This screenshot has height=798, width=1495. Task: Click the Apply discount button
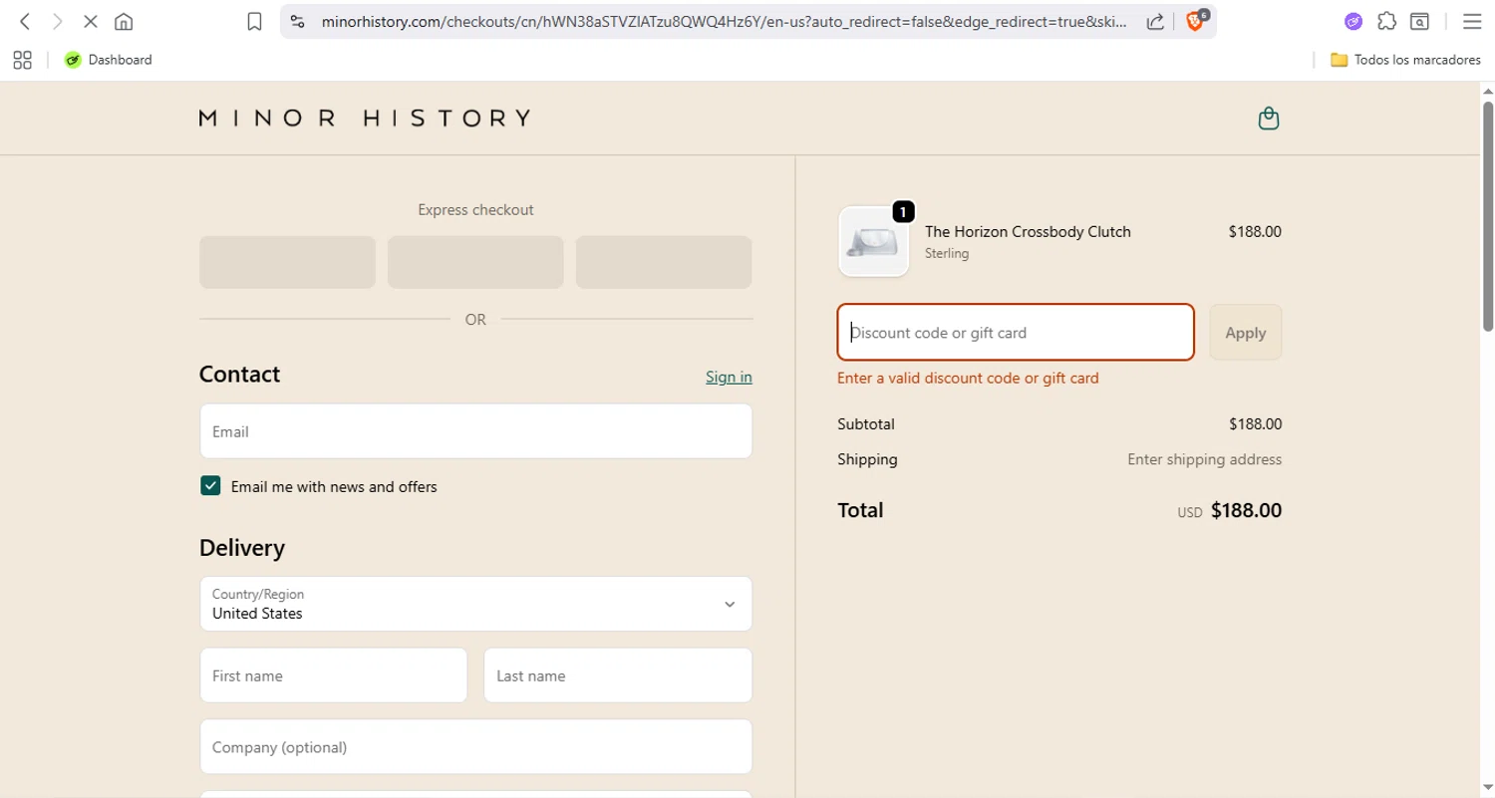(x=1246, y=333)
